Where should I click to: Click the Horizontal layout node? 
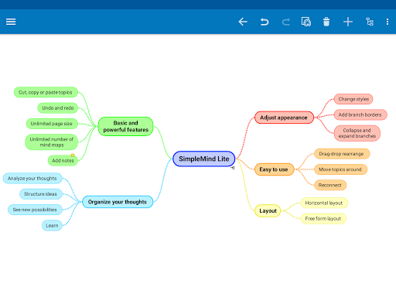point(324,203)
